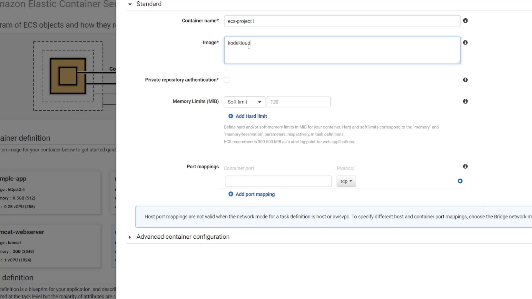Click the Add port mapping link

255,194
